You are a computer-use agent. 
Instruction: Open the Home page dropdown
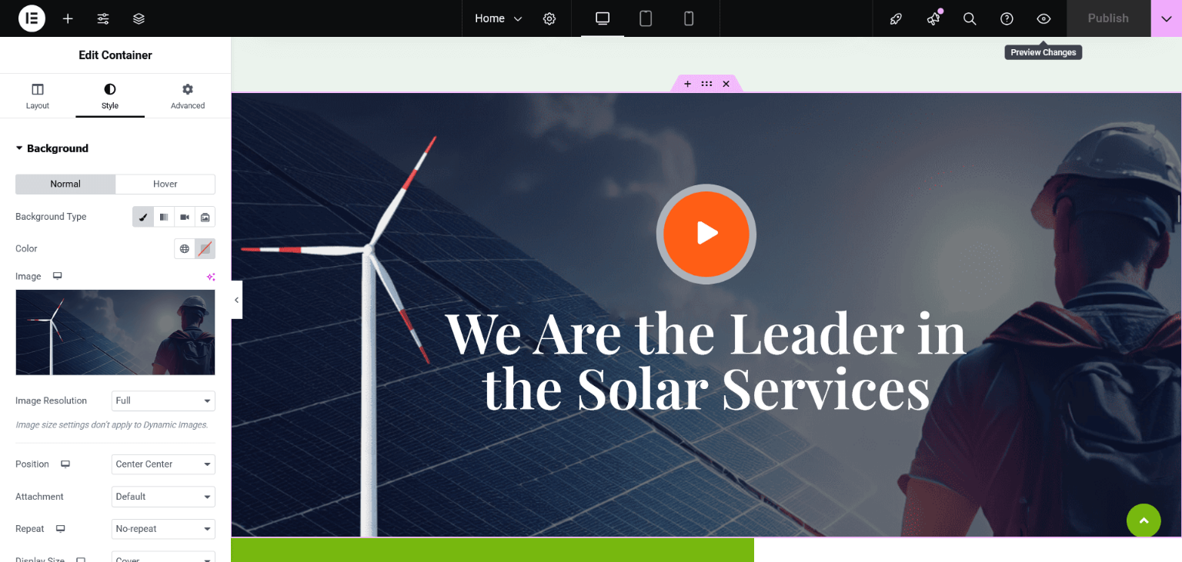[x=498, y=18]
